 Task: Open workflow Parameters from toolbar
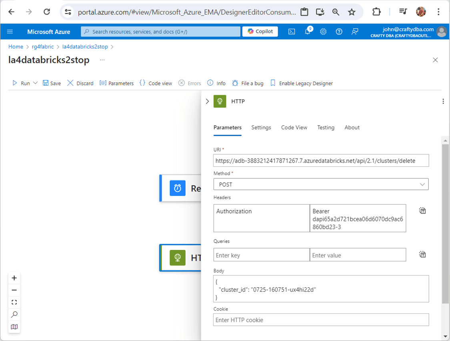point(116,83)
